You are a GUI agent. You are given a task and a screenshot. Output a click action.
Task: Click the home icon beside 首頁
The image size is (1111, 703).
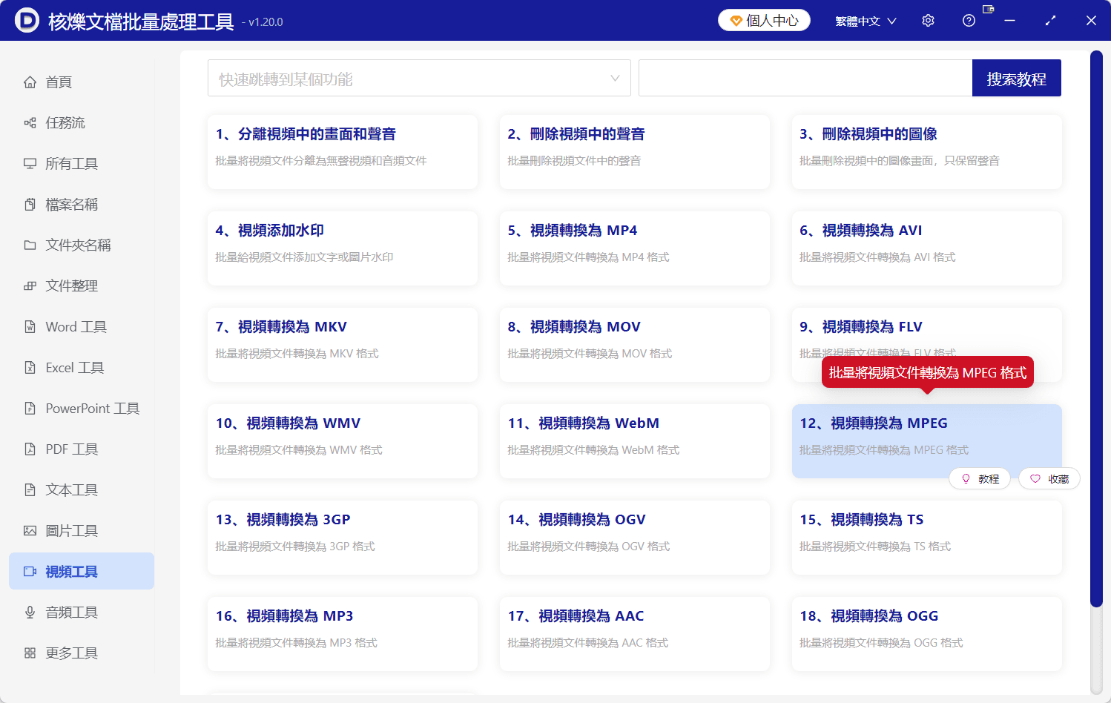click(x=30, y=82)
